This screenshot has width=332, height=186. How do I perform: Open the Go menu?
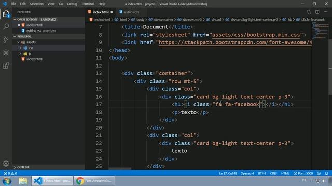pyautogui.click(x=61, y=4)
